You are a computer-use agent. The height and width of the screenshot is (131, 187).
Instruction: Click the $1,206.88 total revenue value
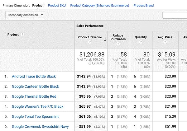point(92,54)
